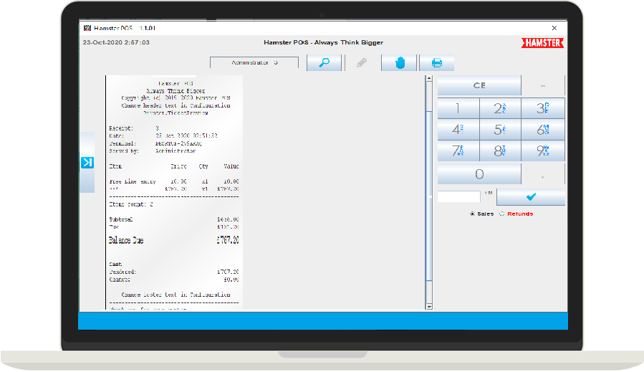644x372 pixels.
Task: Tap keypad digit 3
Action: [543, 108]
